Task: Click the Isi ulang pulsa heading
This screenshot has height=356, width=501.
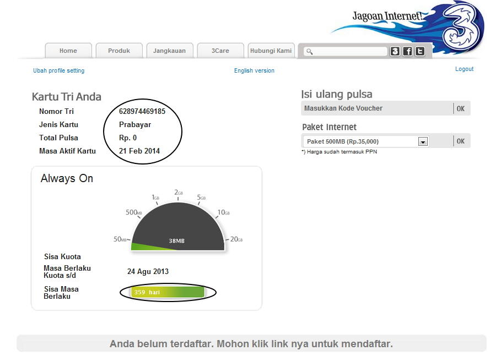Action: 337,94
